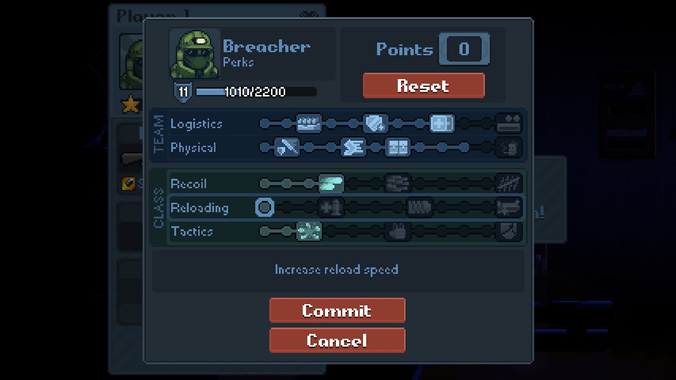This screenshot has width=676, height=380.
Task: Select the first Logistics perk icon
Action: [x=309, y=123]
